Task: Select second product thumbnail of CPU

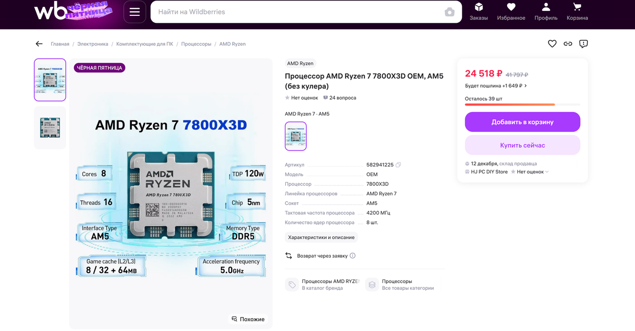Action: [50, 127]
